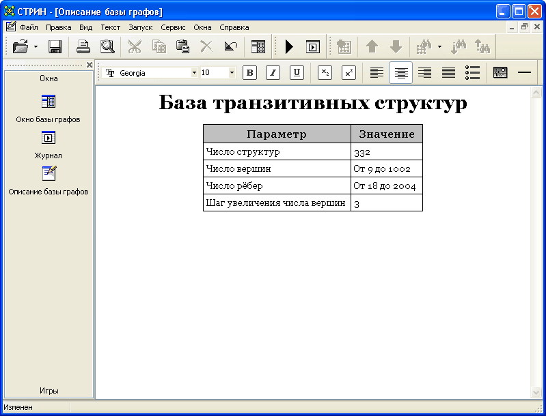Image resolution: width=546 pixels, height=416 pixels.
Task: Open the Текст menu
Action: tap(111, 27)
